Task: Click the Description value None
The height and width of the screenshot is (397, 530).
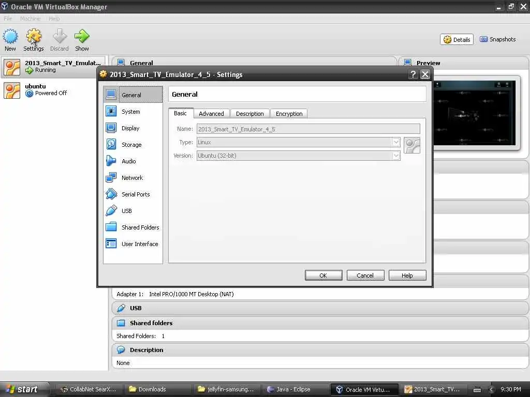Action: click(123, 363)
